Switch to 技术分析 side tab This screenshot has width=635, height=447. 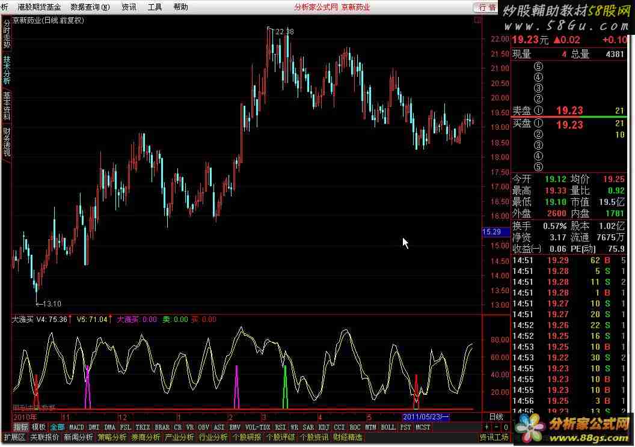coord(7,70)
